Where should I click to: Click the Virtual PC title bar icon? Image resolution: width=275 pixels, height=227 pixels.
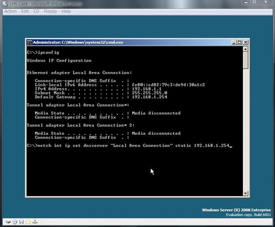pos(5,4)
